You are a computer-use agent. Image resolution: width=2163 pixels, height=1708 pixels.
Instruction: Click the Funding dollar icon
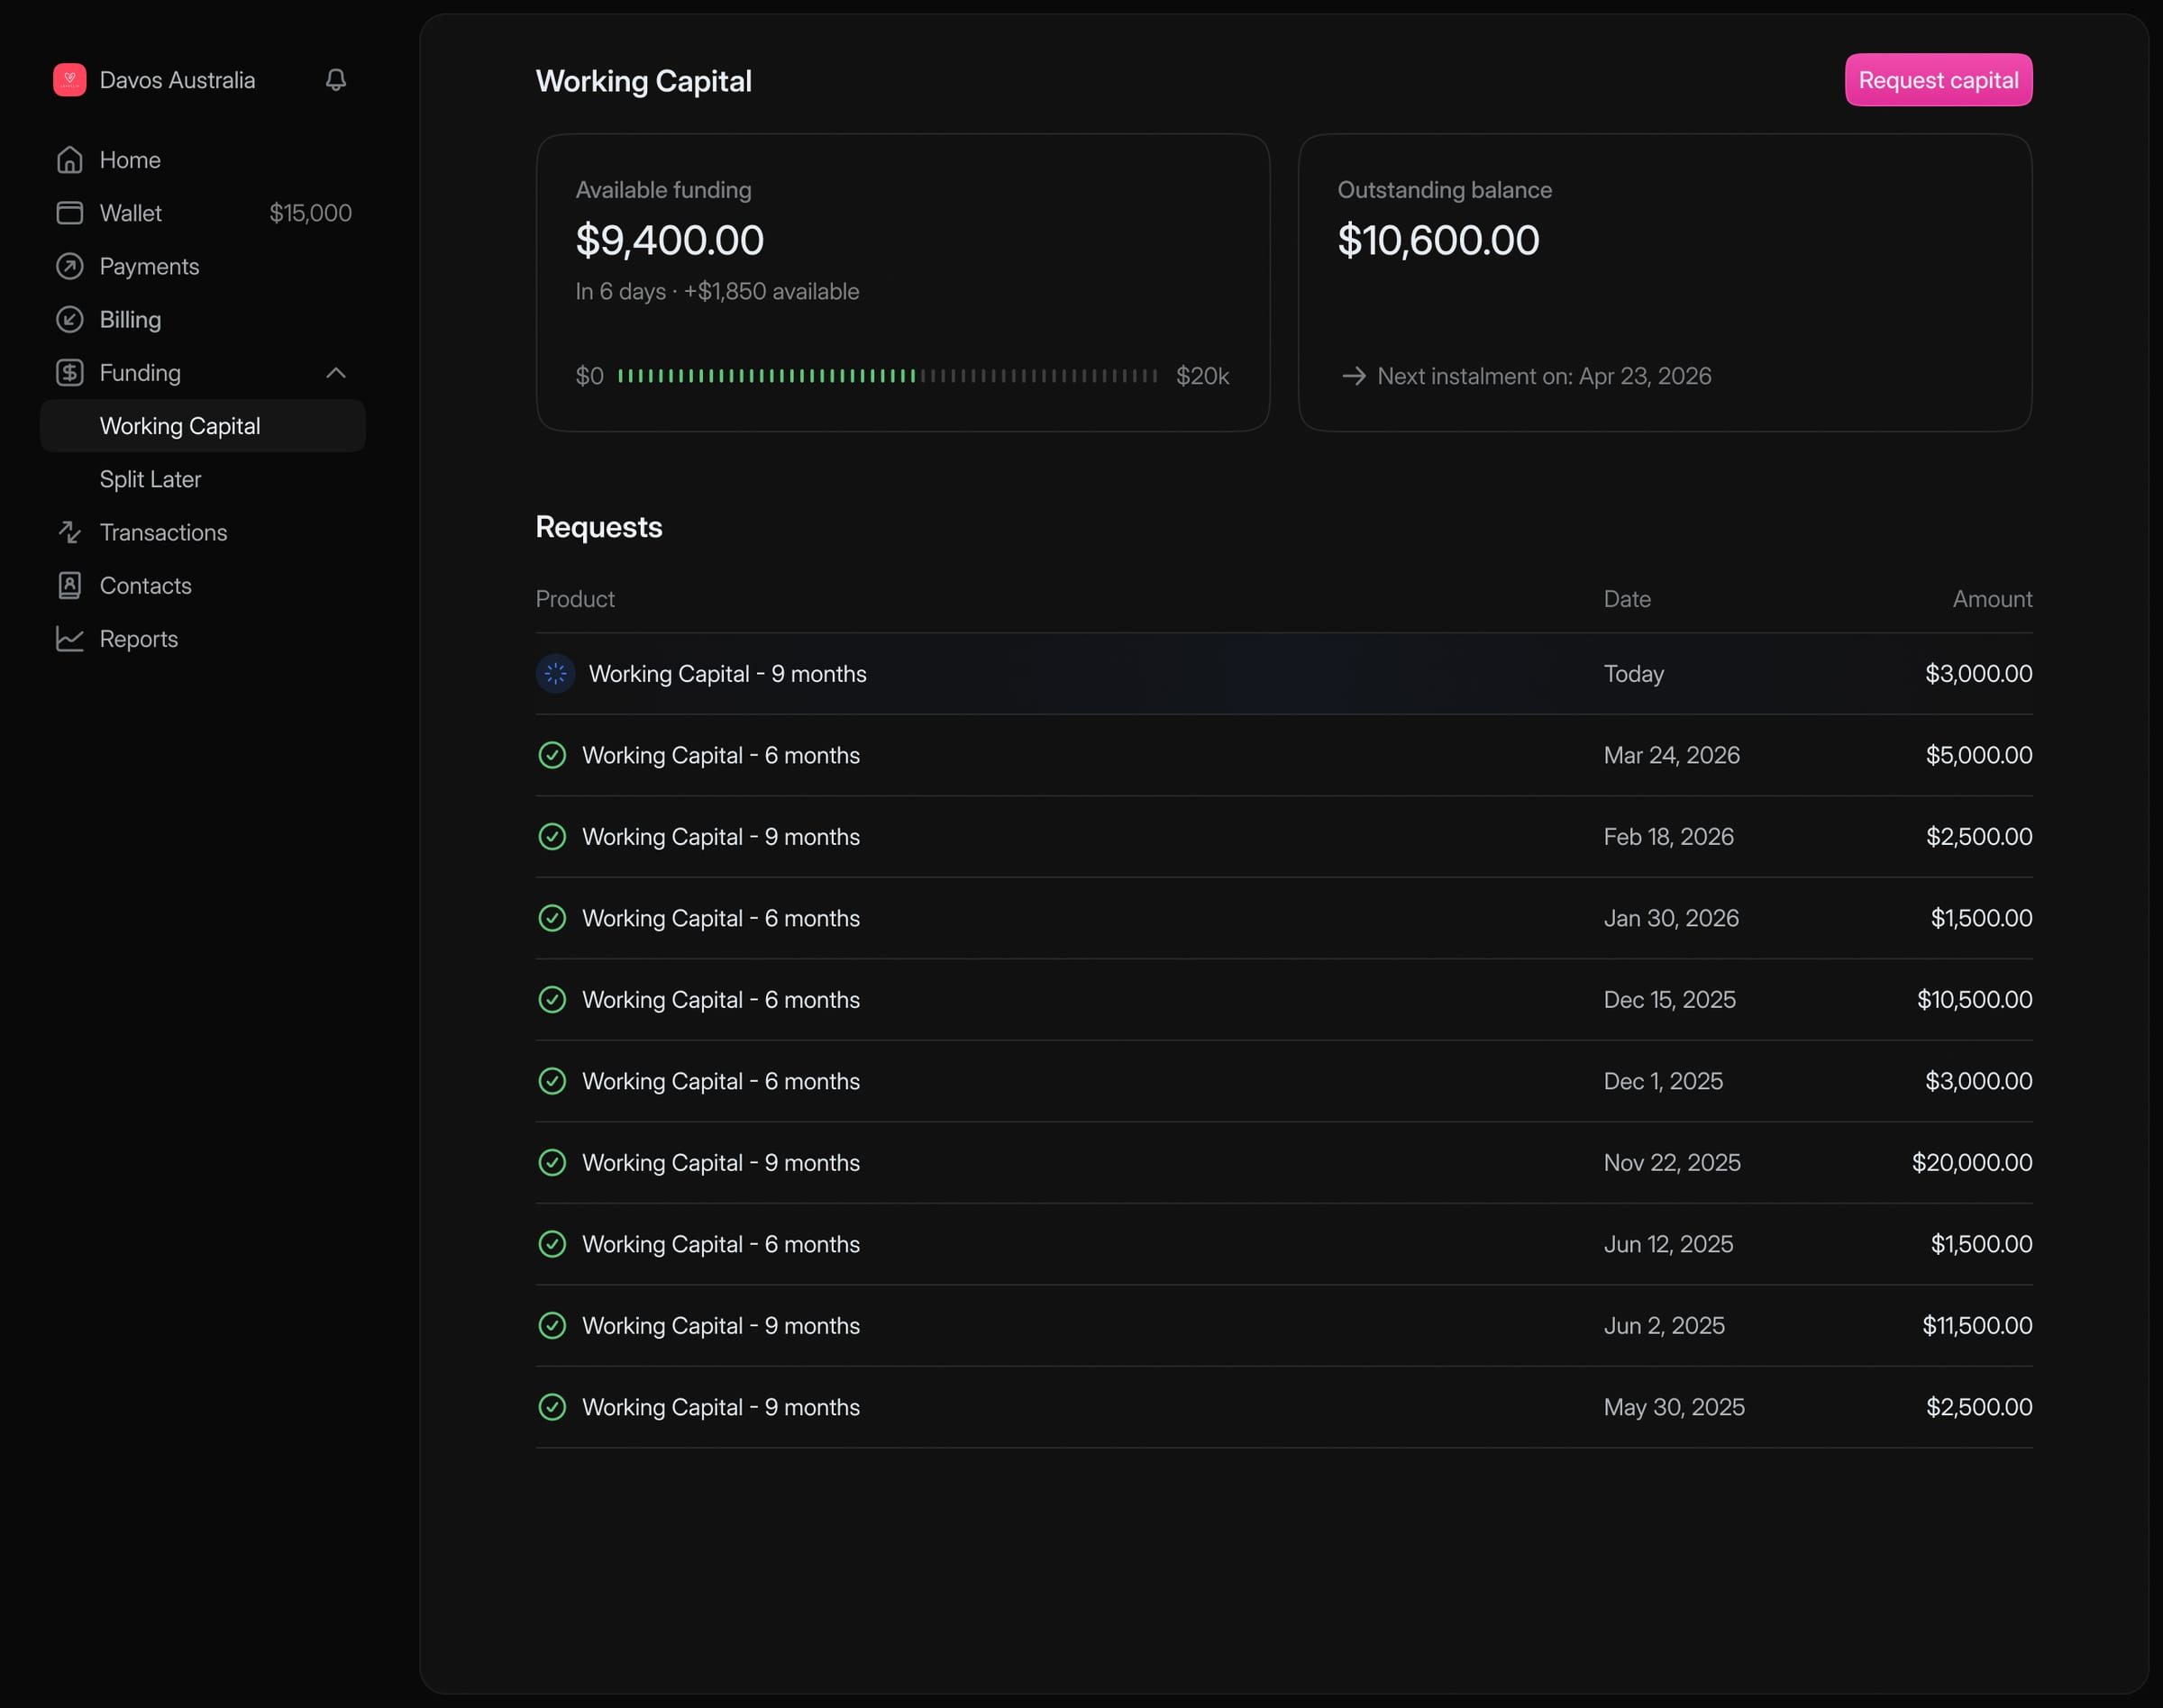[x=69, y=373]
